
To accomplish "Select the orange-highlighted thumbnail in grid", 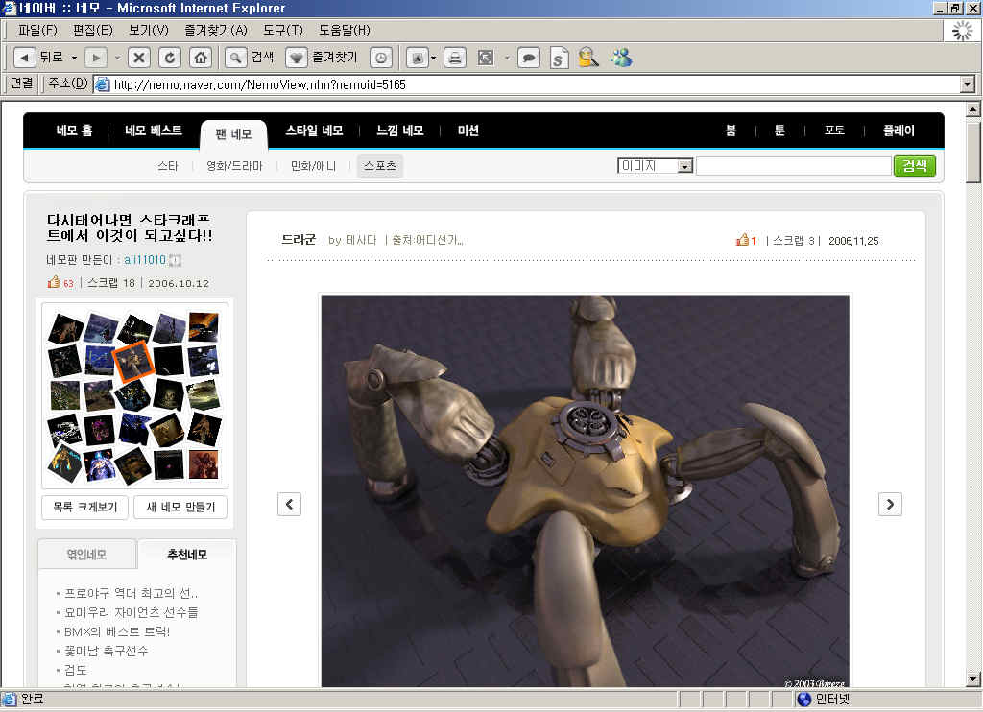I will 132,363.
